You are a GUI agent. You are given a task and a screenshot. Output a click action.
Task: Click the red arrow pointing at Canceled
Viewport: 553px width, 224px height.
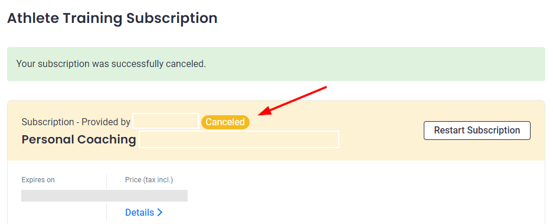[x=291, y=101]
